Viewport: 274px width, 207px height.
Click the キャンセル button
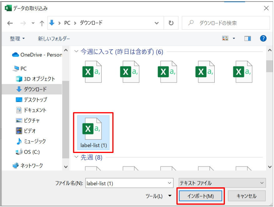(x=247, y=196)
